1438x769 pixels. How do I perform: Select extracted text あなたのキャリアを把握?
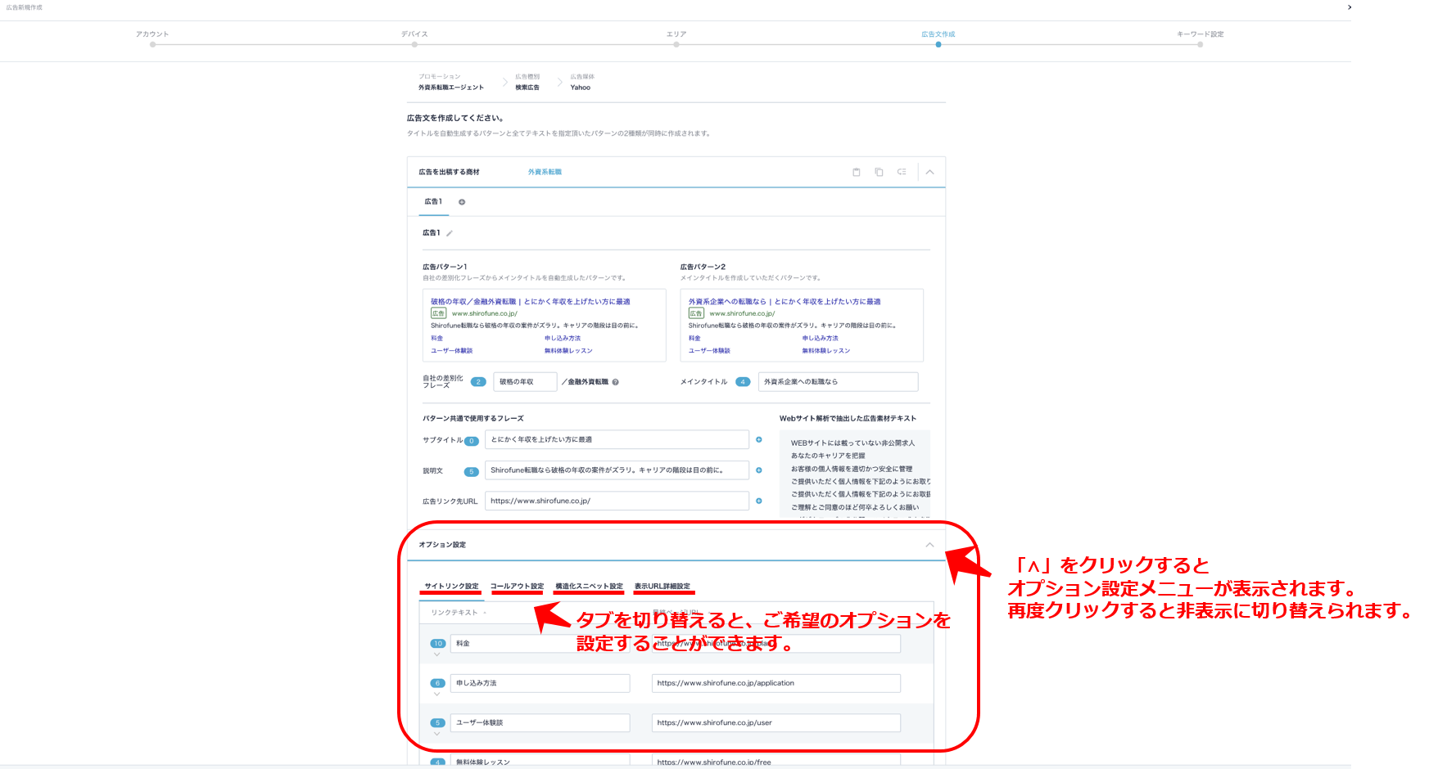click(x=828, y=456)
